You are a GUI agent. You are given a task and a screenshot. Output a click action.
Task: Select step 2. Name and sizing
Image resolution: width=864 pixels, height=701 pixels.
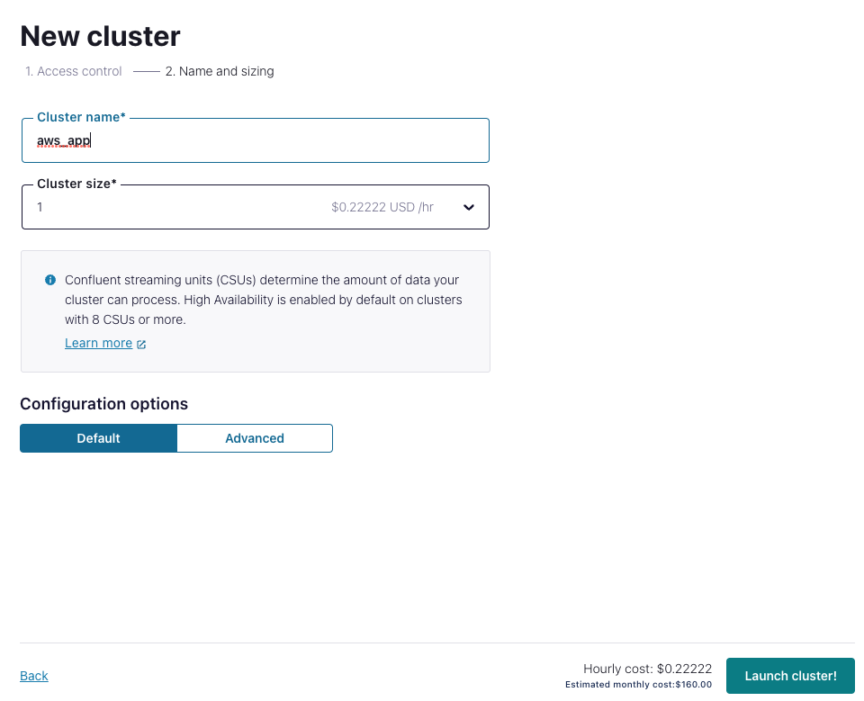[220, 71]
